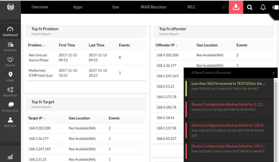
Task: Open the reports chart icon in sidebar
Action: [10, 157]
